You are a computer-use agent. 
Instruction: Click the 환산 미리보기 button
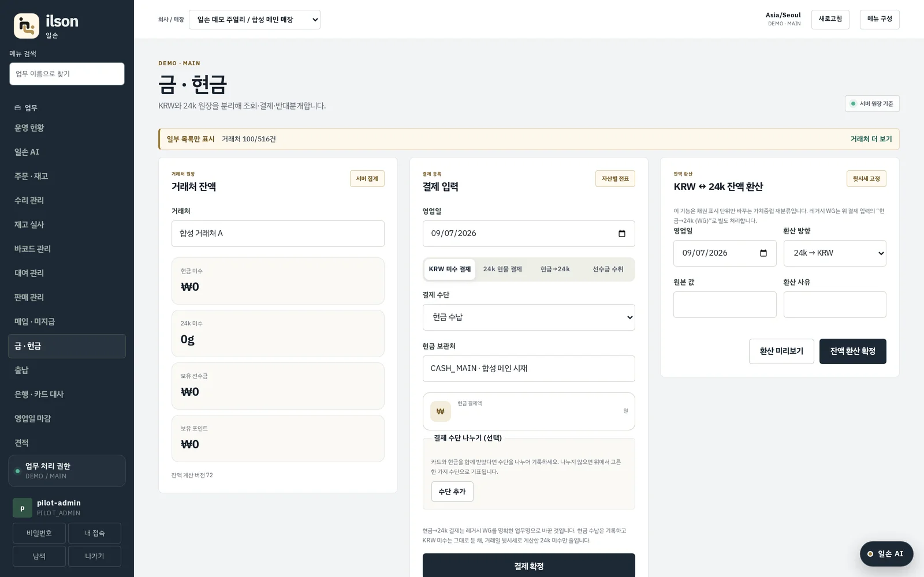click(781, 351)
